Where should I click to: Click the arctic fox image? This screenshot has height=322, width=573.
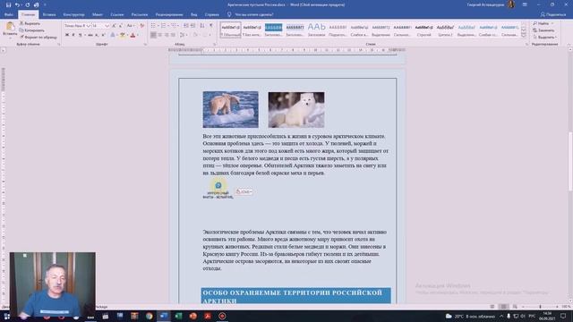click(296, 109)
